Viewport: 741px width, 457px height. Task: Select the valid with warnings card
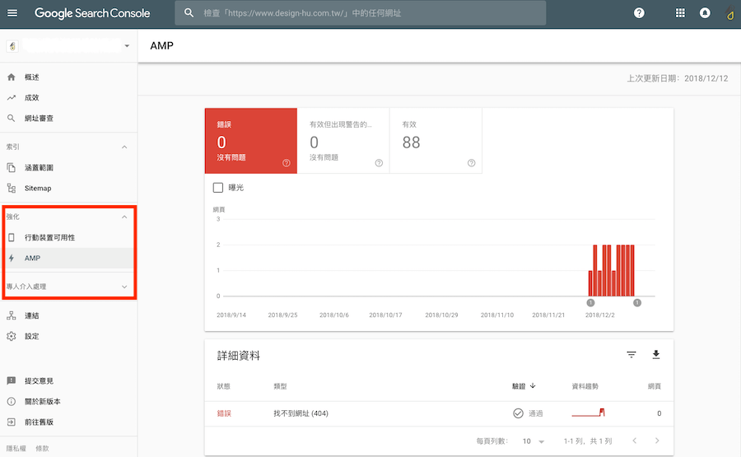pos(343,141)
